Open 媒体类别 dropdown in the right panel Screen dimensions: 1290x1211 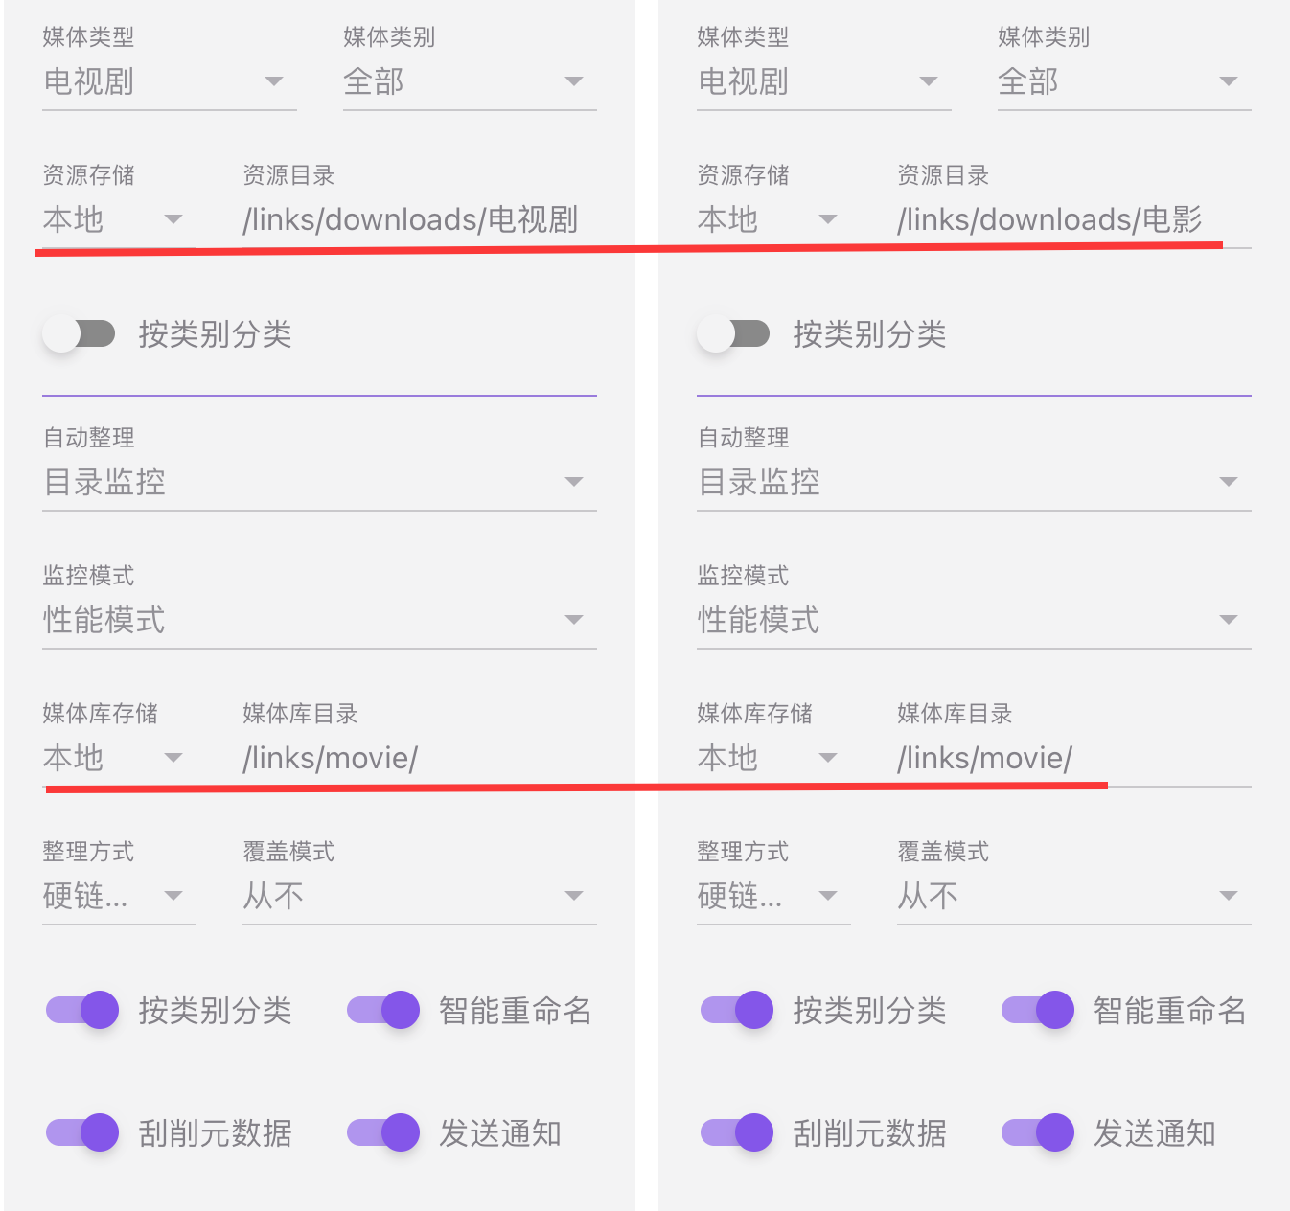pyautogui.click(x=1123, y=82)
